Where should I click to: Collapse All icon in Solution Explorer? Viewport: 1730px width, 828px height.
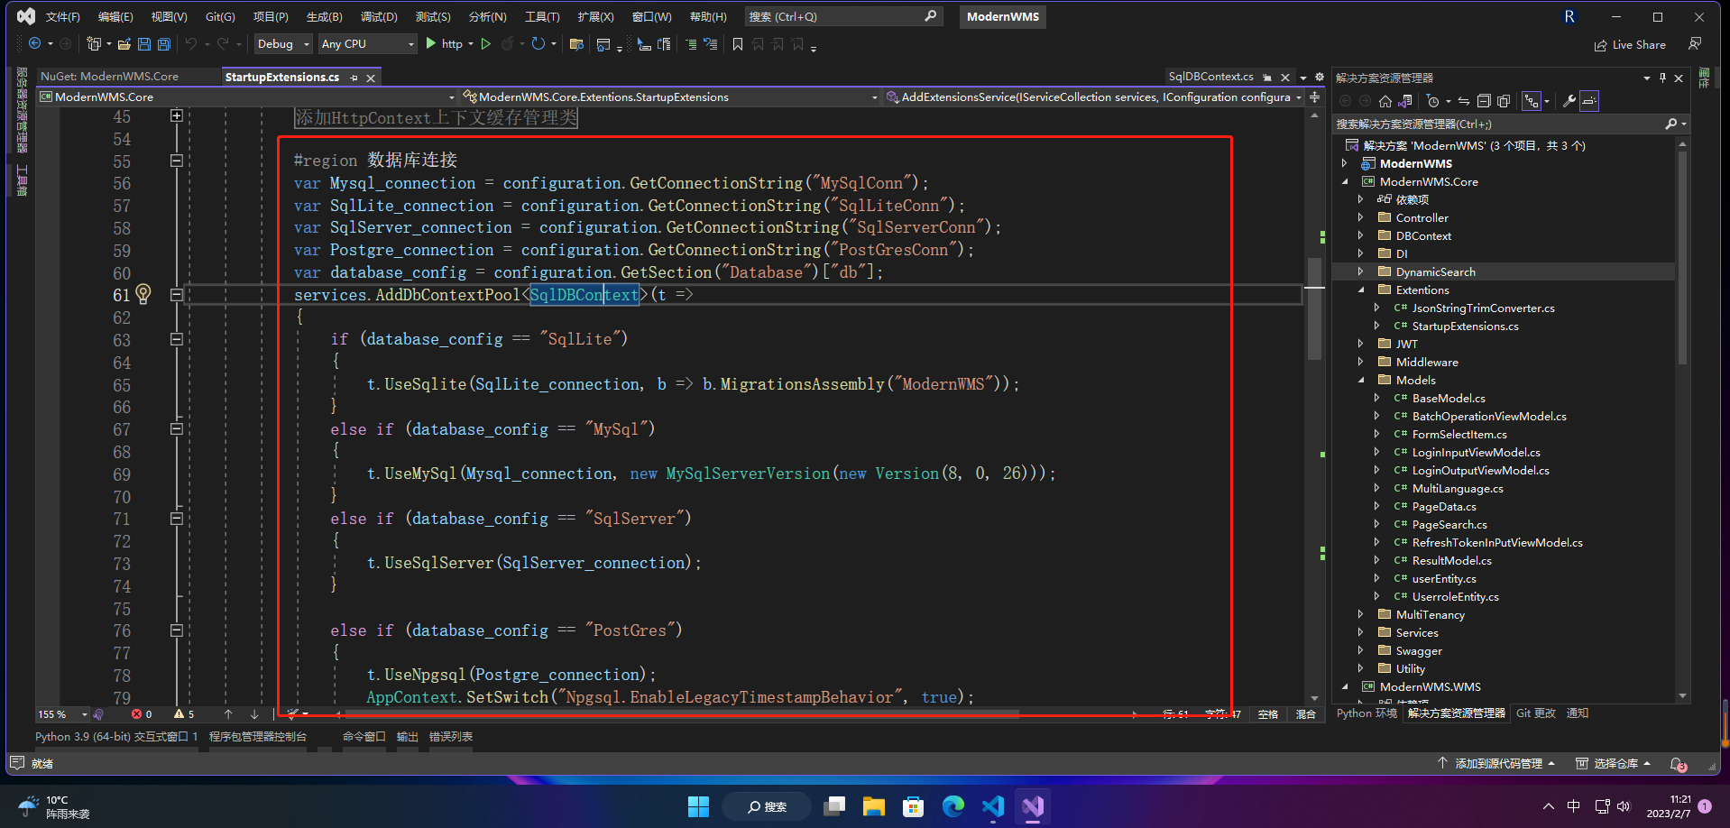(1484, 101)
